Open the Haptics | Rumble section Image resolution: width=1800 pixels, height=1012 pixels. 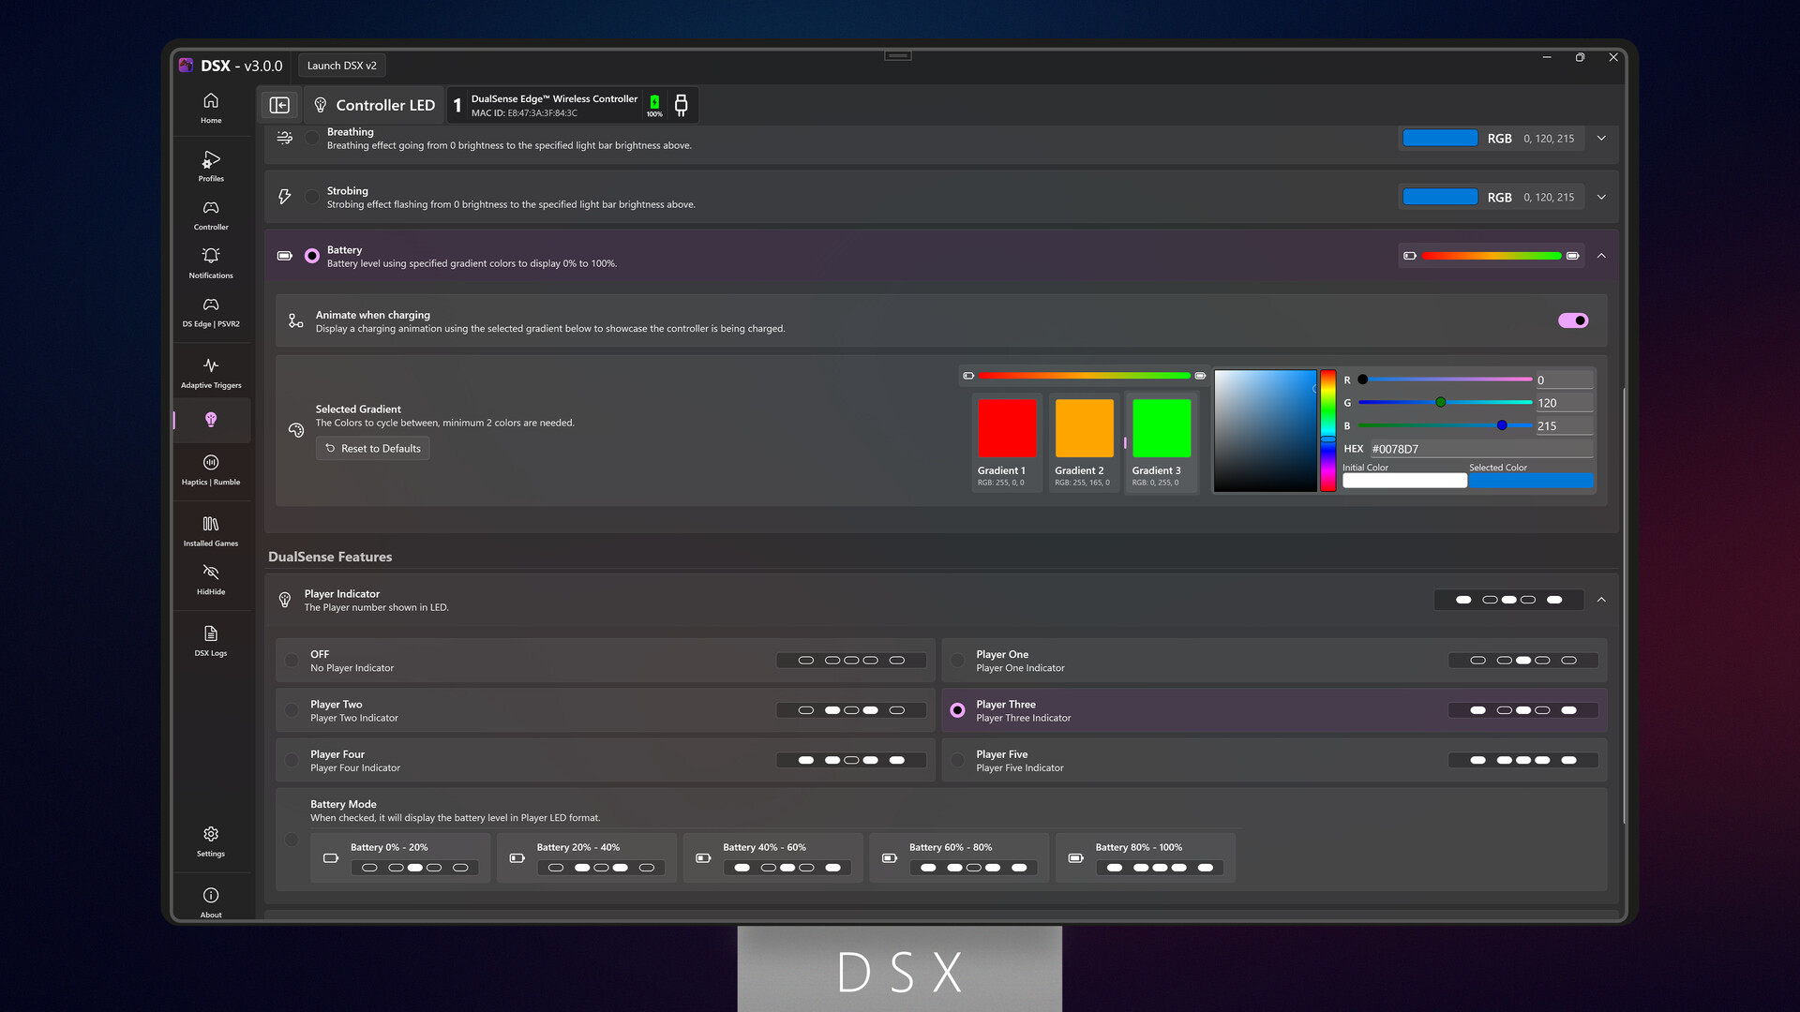210,469
